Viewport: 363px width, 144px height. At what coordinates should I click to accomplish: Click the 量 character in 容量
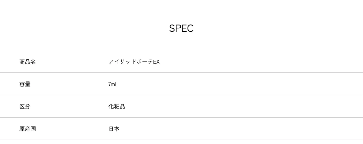coord(28,84)
